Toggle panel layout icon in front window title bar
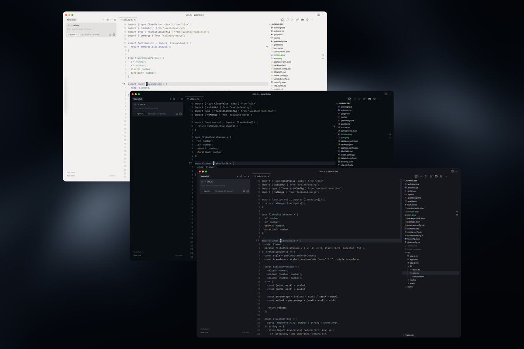 452,171
